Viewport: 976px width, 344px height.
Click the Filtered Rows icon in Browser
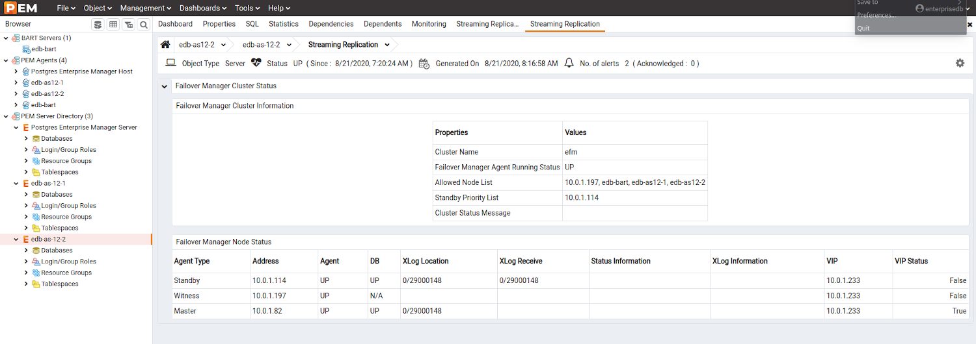coord(129,24)
